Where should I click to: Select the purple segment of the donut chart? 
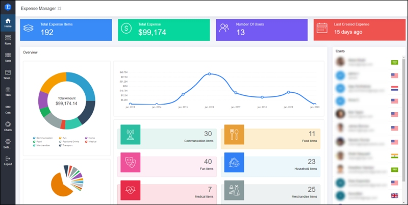click(43, 100)
